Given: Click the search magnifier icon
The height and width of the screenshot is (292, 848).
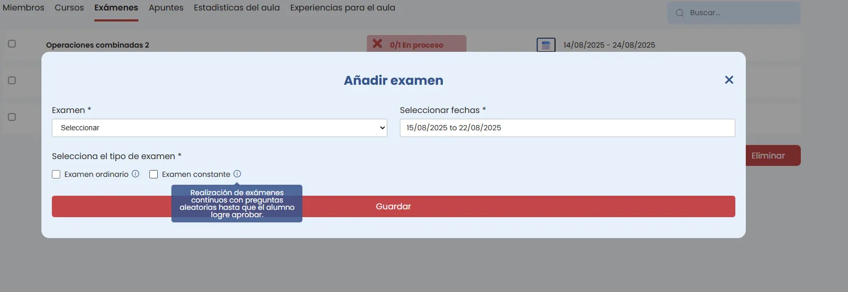Looking at the screenshot, I should (680, 13).
